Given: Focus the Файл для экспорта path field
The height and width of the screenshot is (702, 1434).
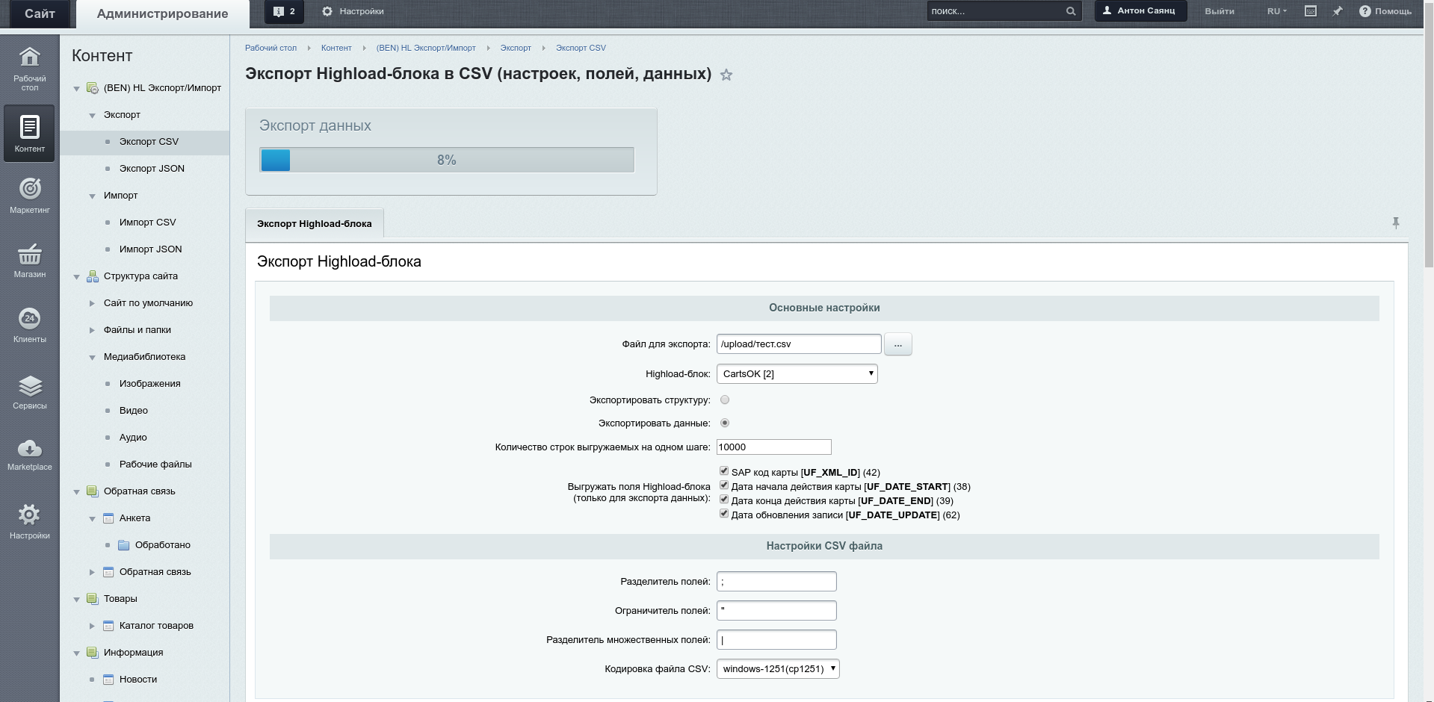Looking at the screenshot, I should (x=799, y=344).
